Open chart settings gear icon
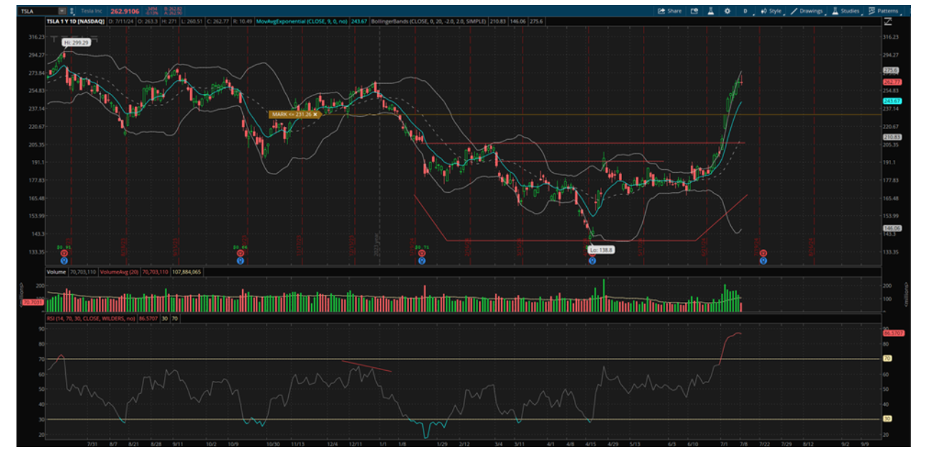 pos(727,11)
